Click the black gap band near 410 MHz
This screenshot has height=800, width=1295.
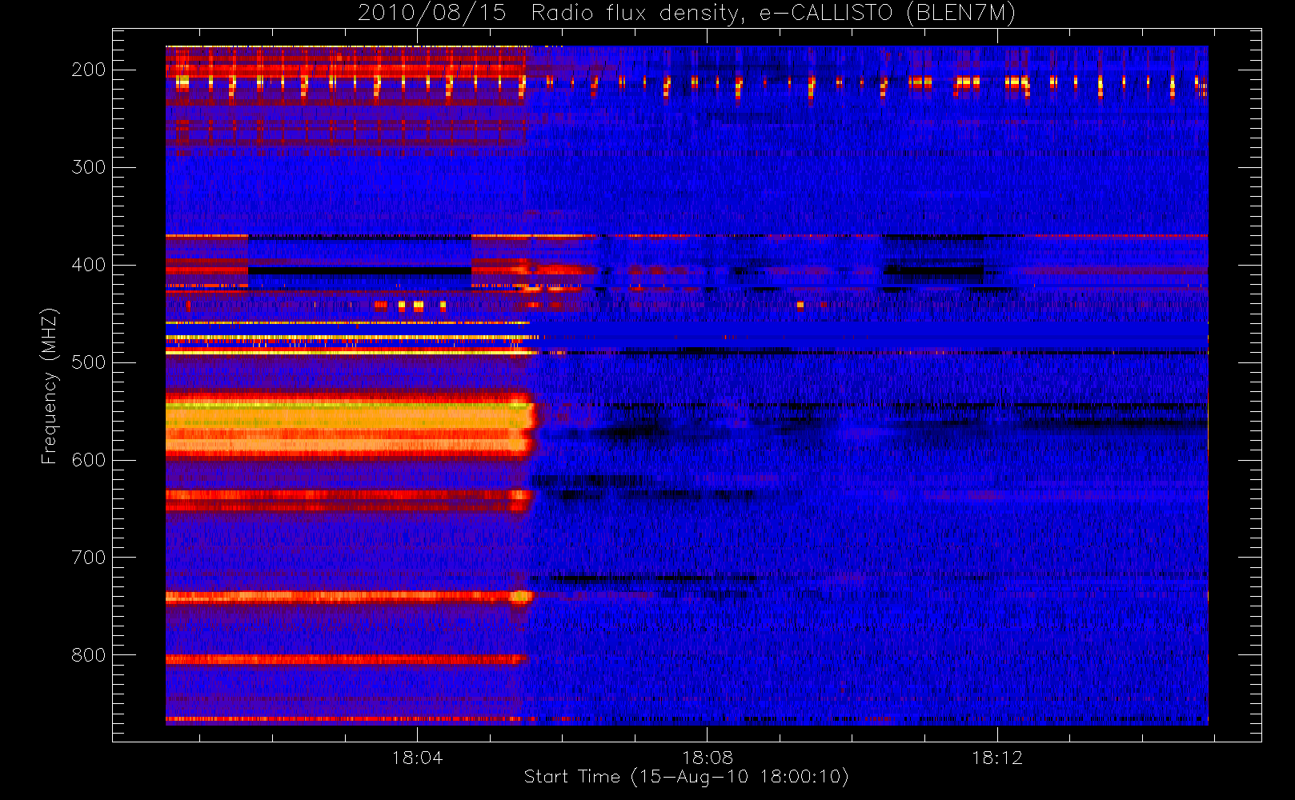pyautogui.click(x=359, y=271)
